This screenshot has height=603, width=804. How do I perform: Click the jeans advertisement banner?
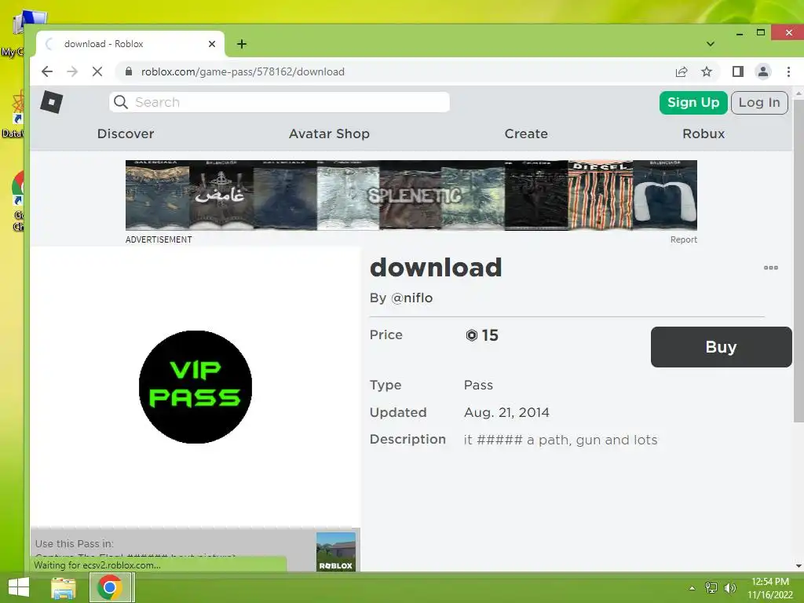click(x=411, y=196)
